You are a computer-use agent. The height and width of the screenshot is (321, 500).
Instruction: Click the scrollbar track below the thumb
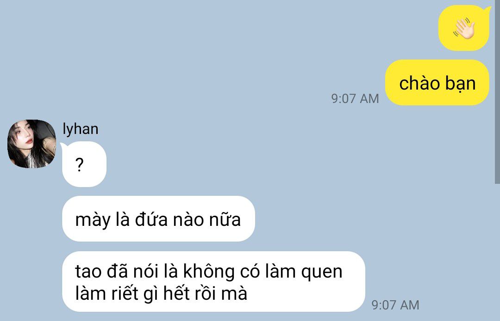pyautogui.click(x=497, y=252)
